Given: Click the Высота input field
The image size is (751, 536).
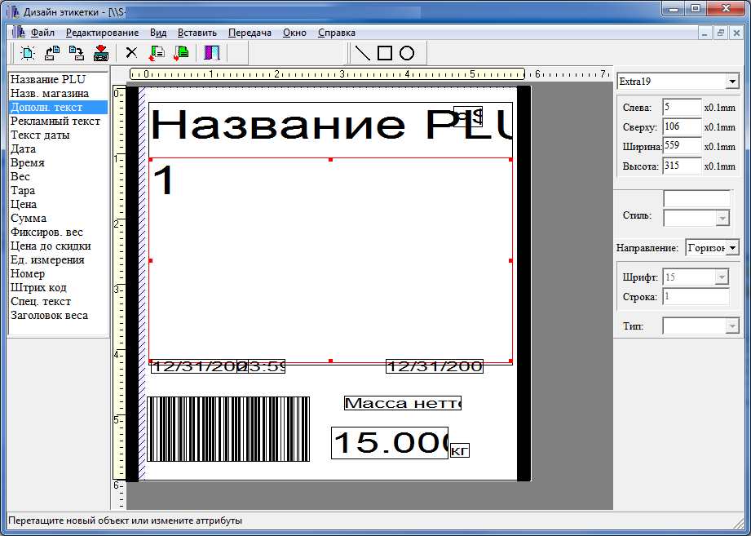Looking at the screenshot, I should tap(681, 166).
